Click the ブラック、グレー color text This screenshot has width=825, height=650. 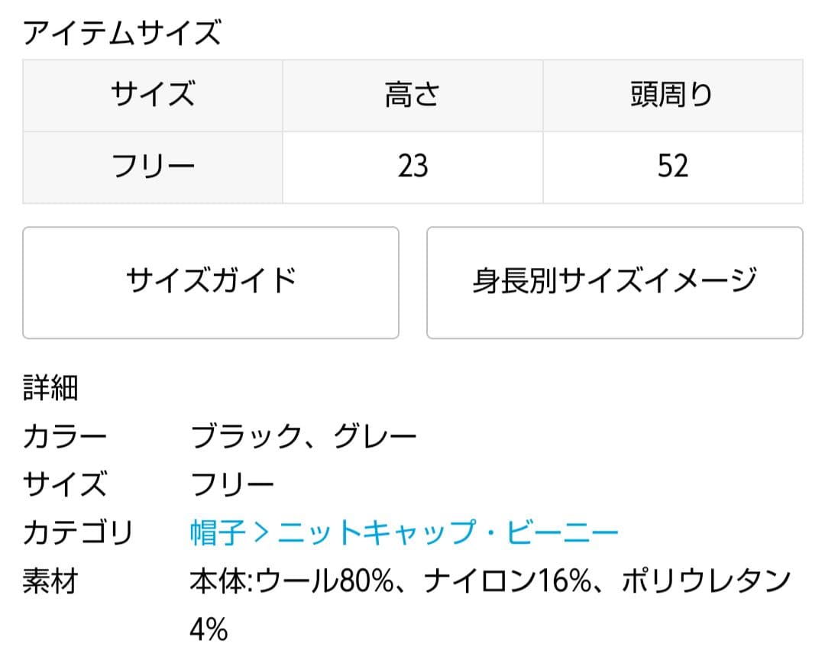tap(302, 434)
